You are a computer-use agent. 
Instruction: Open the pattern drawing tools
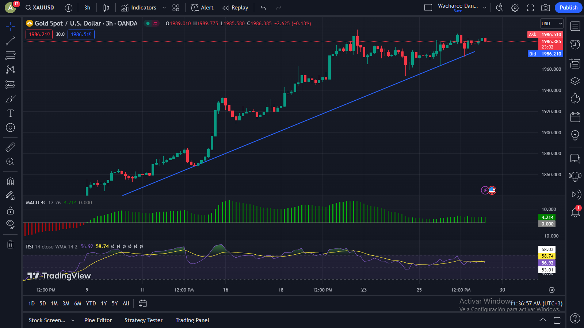click(x=10, y=70)
